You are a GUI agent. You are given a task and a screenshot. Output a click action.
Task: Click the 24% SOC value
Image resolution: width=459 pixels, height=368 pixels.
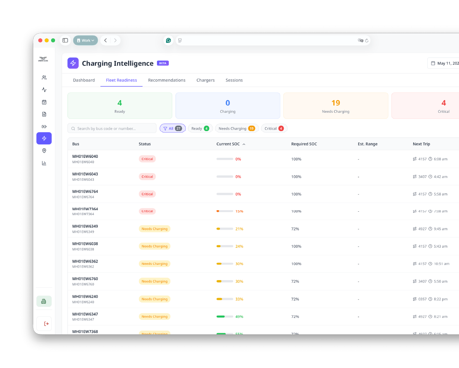(x=239, y=246)
